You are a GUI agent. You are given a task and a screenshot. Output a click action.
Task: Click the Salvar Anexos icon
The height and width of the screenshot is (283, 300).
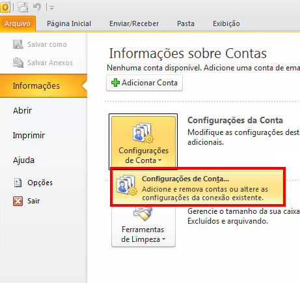click(18, 63)
